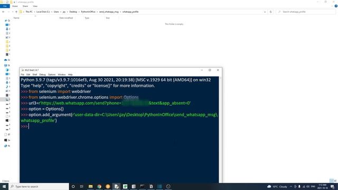Switch to details view in Explorer status bar
Screen dimensions: 338x190
point(331,180)
